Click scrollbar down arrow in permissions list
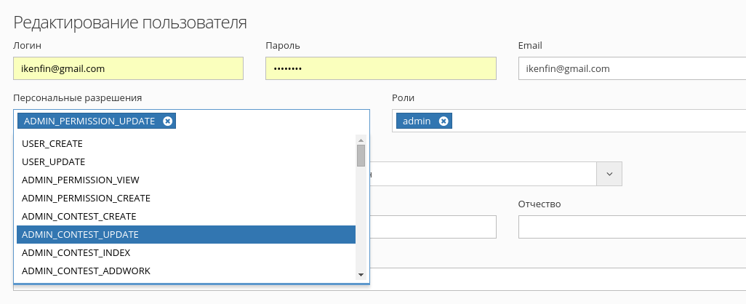This screenshot has width=746, height=304. point(361,275)
